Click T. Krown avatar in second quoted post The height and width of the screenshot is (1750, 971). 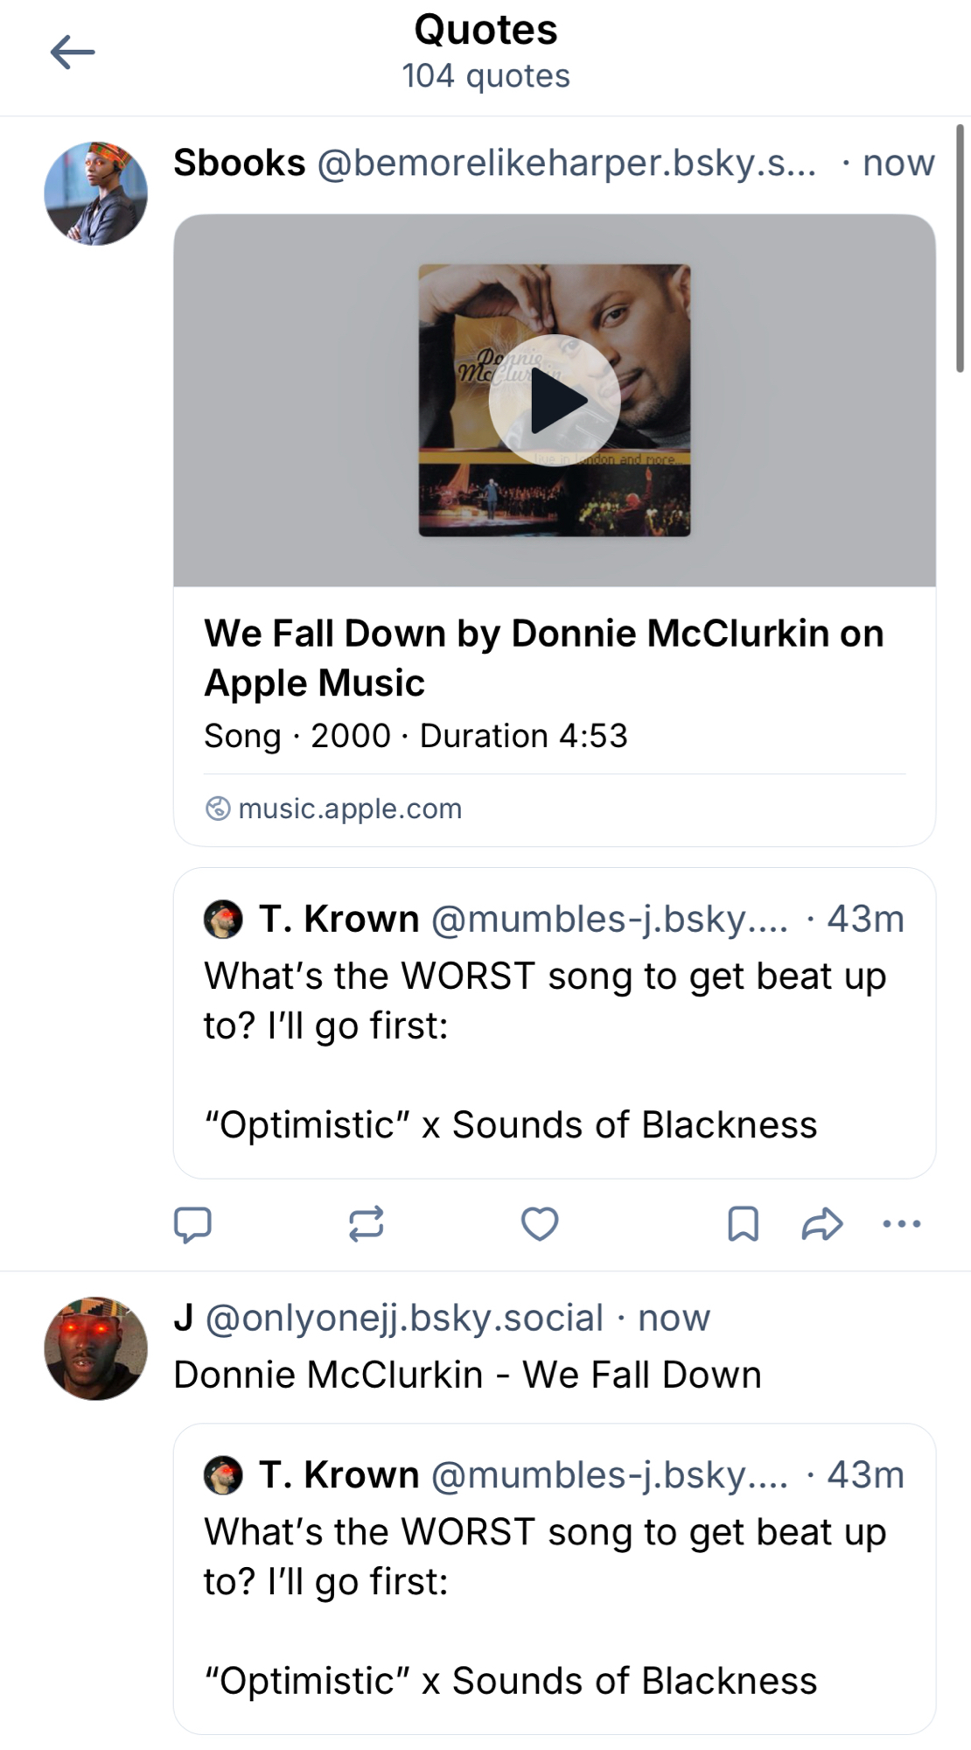coord(223,1475)
